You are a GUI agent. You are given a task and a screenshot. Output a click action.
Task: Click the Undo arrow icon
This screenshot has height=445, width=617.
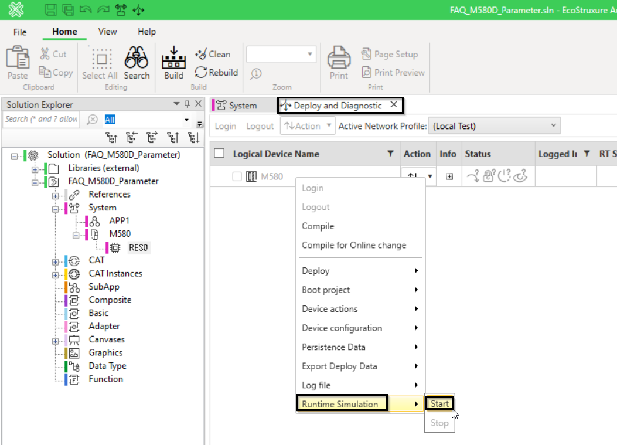tap(86, 9)
